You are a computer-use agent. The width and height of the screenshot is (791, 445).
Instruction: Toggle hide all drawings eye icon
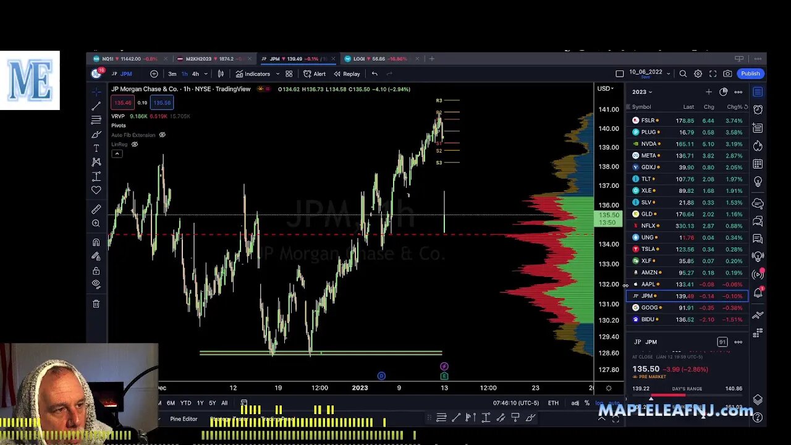(x=96, y=284)
